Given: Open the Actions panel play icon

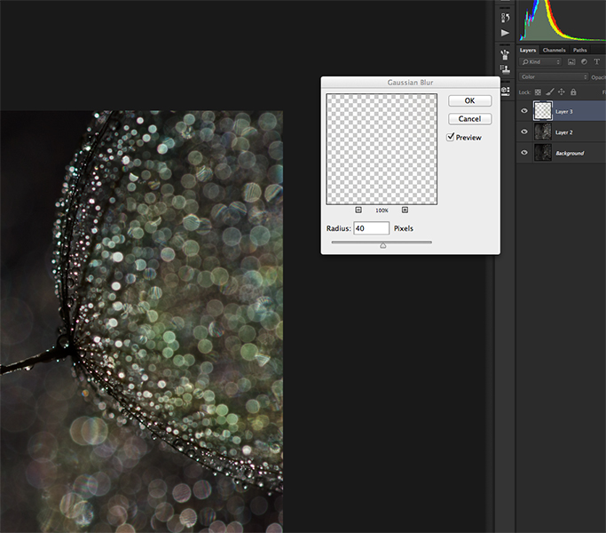Looking at the screenshot, I should [505, 34].
